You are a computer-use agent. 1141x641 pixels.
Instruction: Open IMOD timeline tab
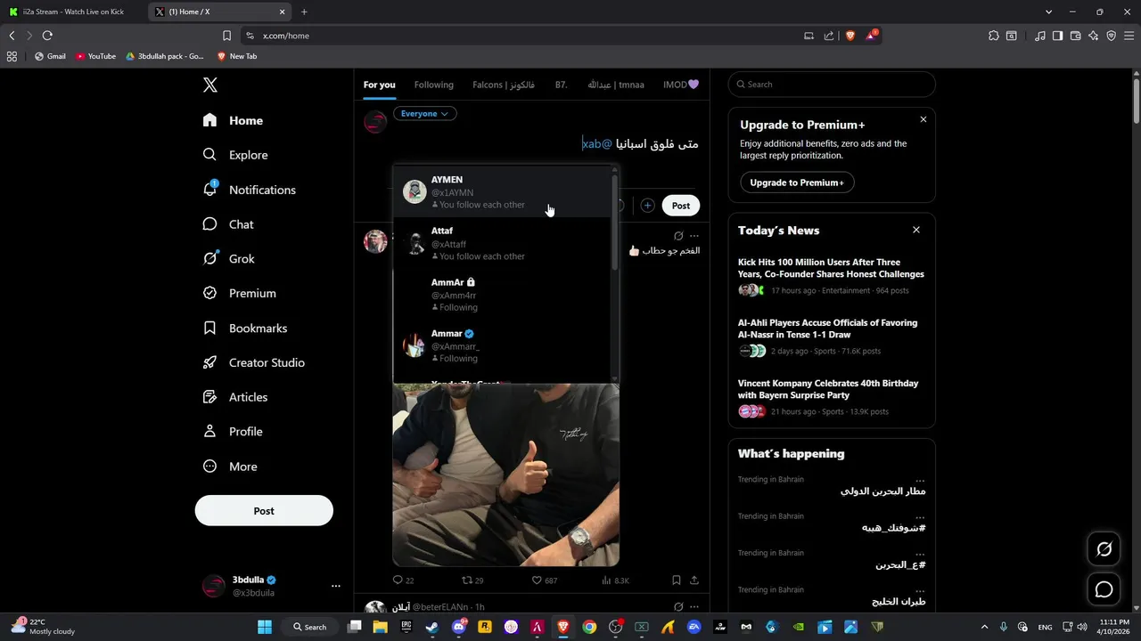(681, 85)
